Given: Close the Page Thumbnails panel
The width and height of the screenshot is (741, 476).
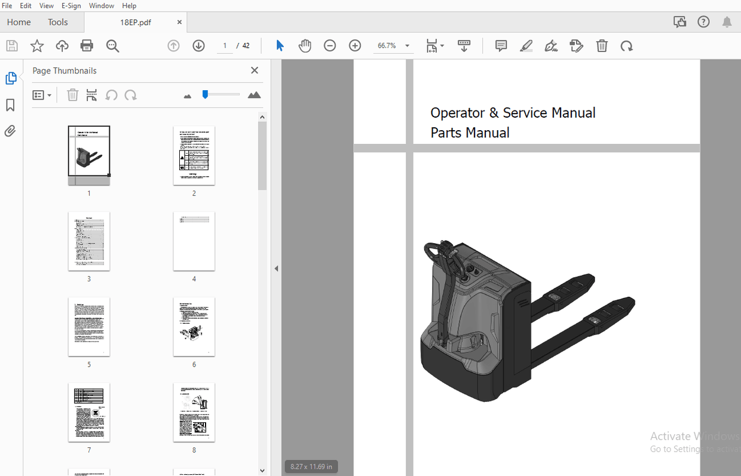Looking at the screenshot, I should click(x=255, y=70).
